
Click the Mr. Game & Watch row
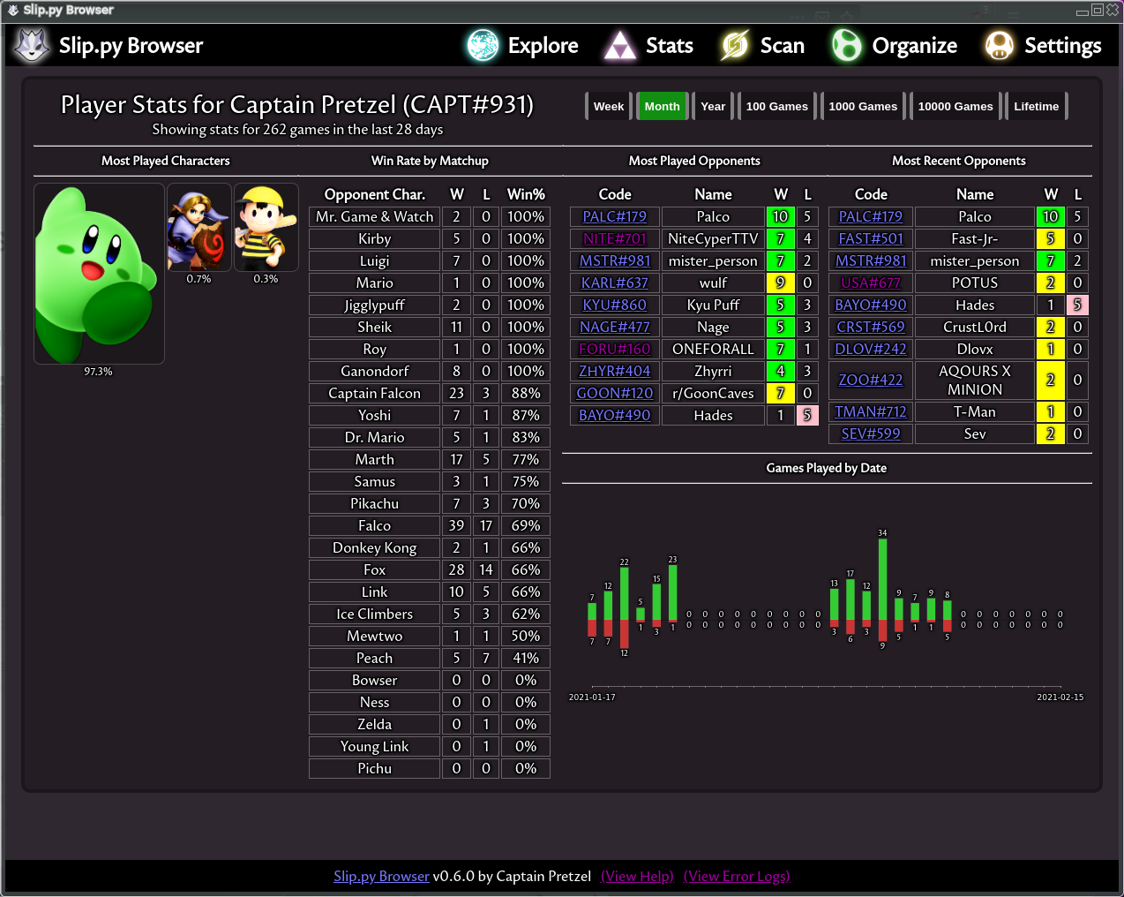coord(430,216)
